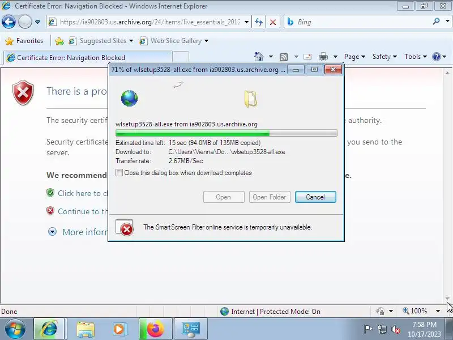The width and height of the screenshot is (453, 340).
Task: Open the Web Slice Gallery dropdown
Action: 174,41
